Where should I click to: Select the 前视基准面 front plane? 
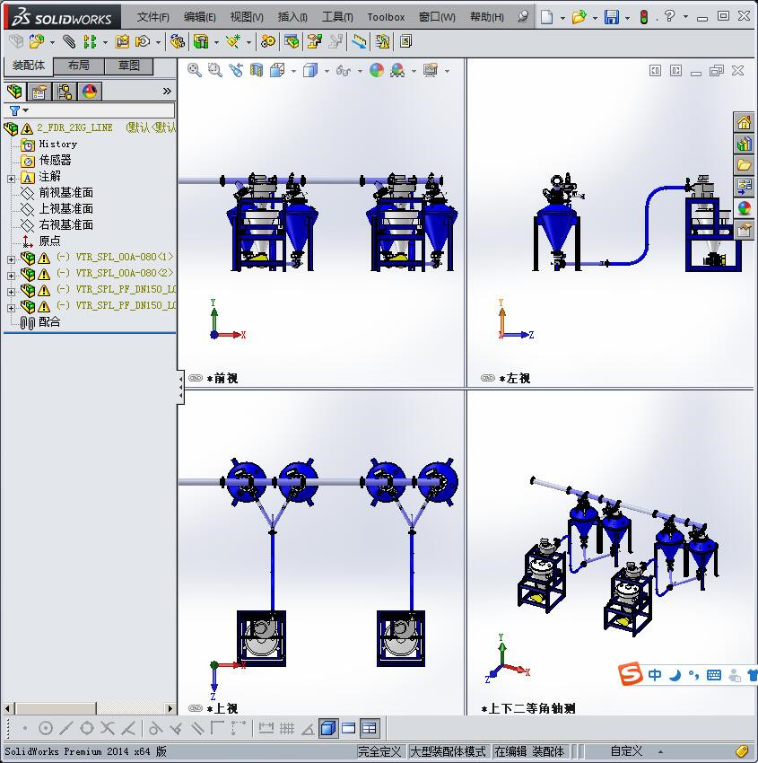[x=65, y=193]
